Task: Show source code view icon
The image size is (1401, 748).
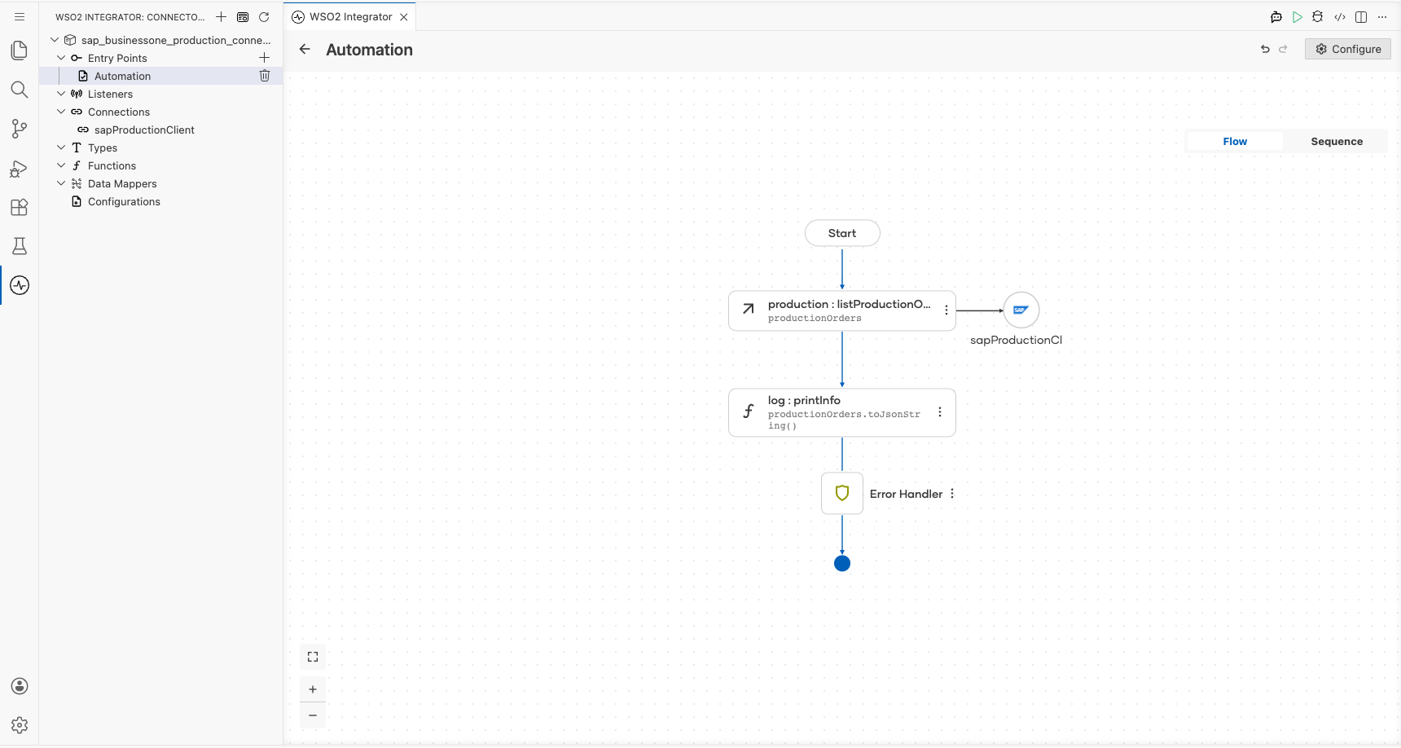Action: click(1340, 16)
